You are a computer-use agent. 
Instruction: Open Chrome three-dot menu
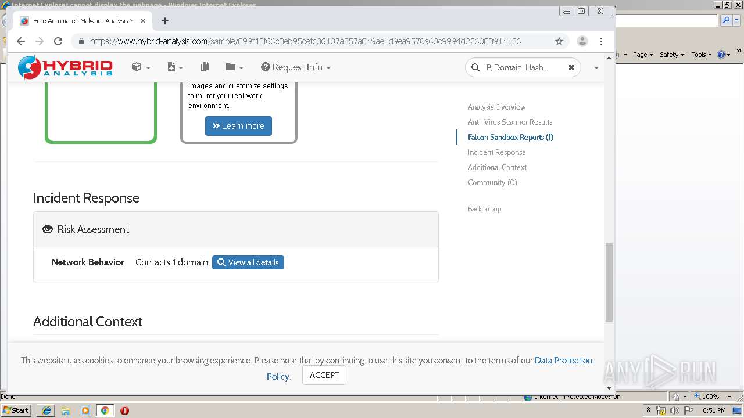click(x=601, y=41)
